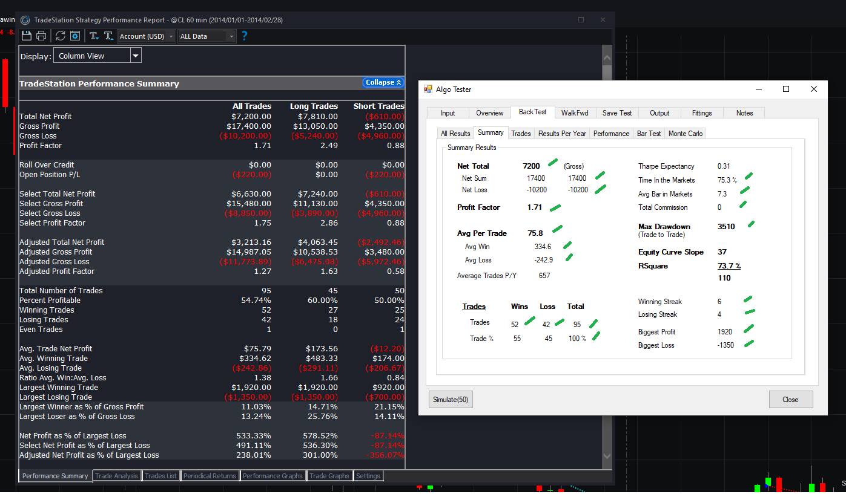846x494 pixels.
Task: Open the Monte Carlo tab
Action: pos(685,134)
